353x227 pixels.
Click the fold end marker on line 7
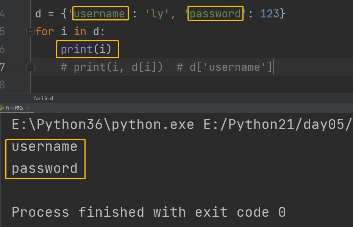(30, 67)
